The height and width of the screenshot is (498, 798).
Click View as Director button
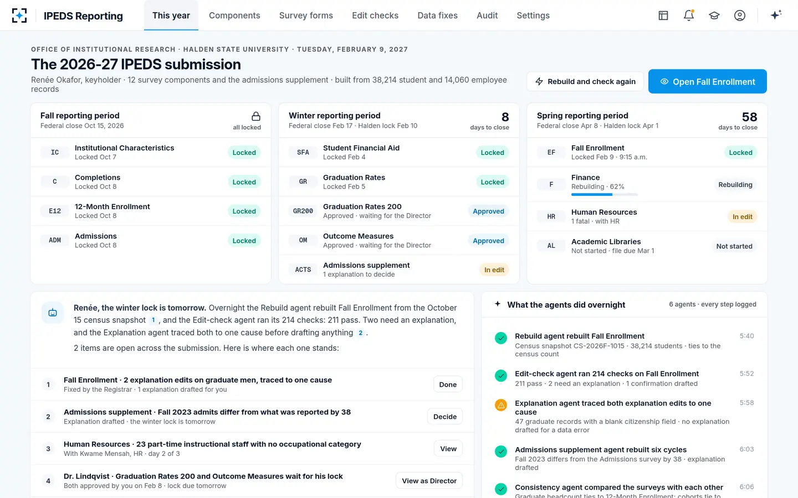[429, 481]
